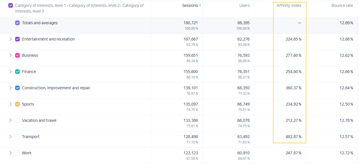The width and height of the screenshot is (359, 164).
Task: Sort by Affinity-index column header
Action: pyautogui.click(x=289, y=5)
